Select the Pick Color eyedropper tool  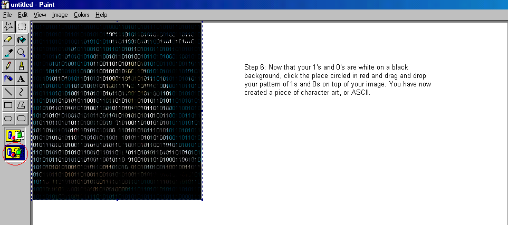click(8, 53)
